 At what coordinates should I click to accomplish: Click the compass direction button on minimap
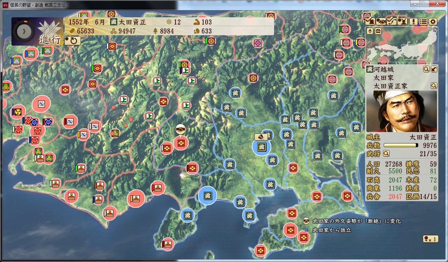click(x=370, y=31)
